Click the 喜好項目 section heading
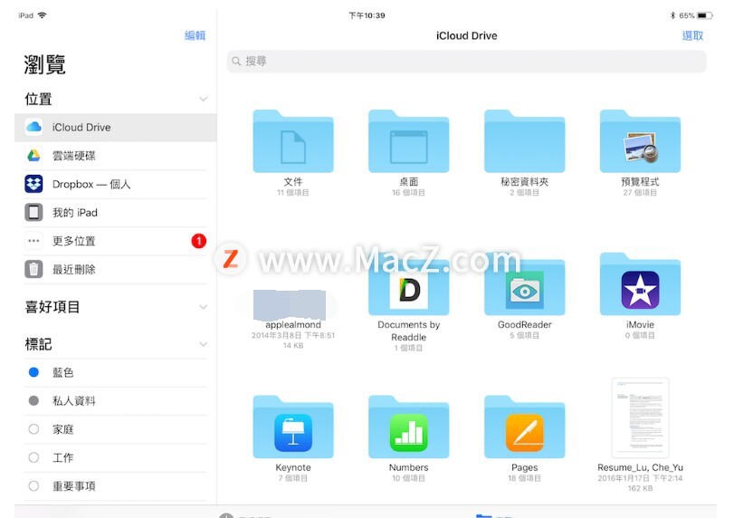The height and width of the screenshot is (518, 734). pos(52,307)
